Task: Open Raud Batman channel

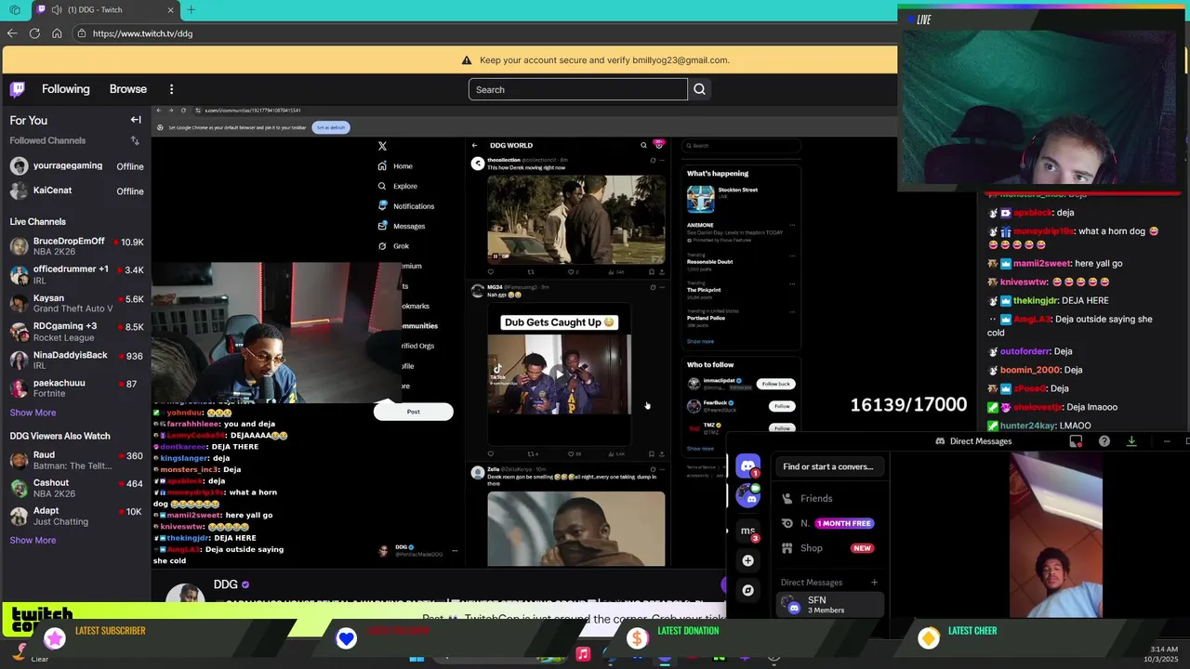Action: pos(76,460)
